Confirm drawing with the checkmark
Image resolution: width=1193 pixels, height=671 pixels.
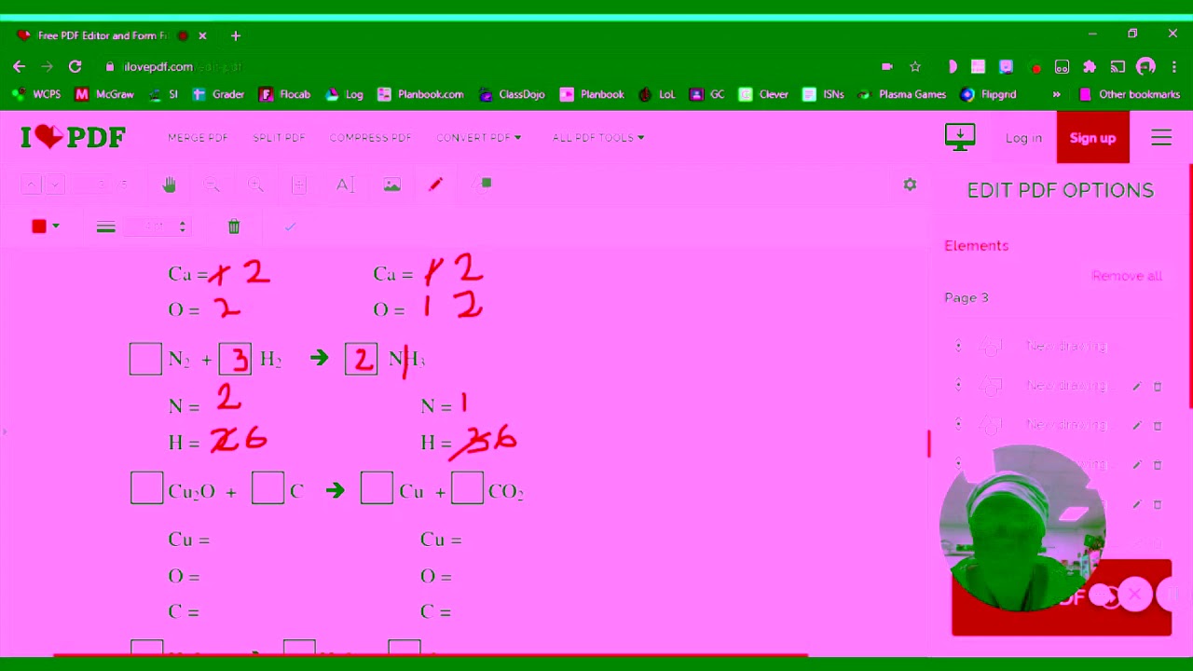[291, 226]
